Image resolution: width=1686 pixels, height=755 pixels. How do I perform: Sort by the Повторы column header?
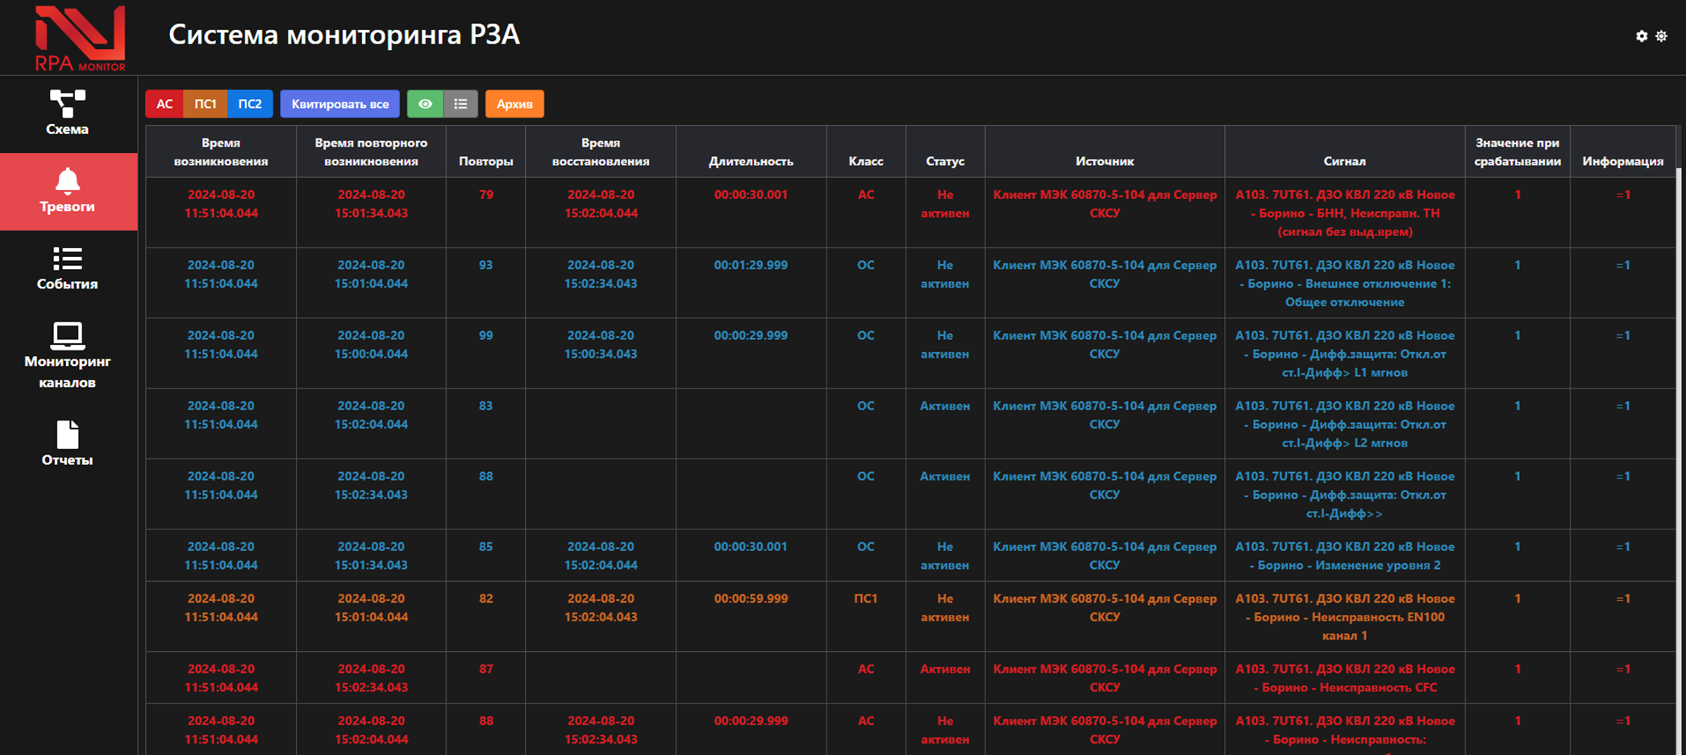coord(485,161)
